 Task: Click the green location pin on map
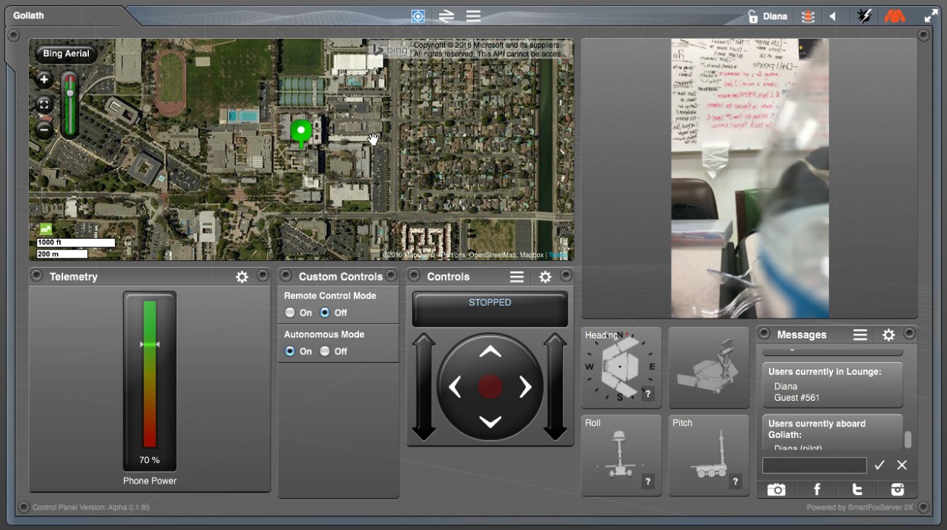tap(301, 132)
